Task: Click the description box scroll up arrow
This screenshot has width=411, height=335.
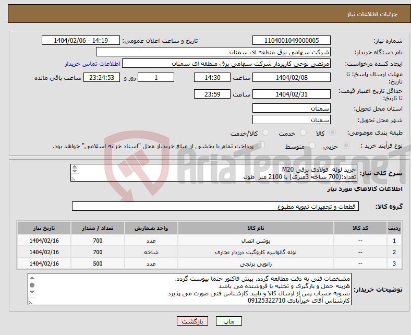Action: click(x=75, y=166)
